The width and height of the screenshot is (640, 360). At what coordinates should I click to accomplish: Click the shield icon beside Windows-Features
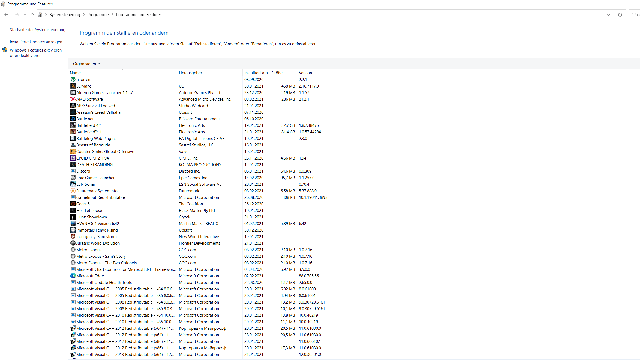point(5,50)
